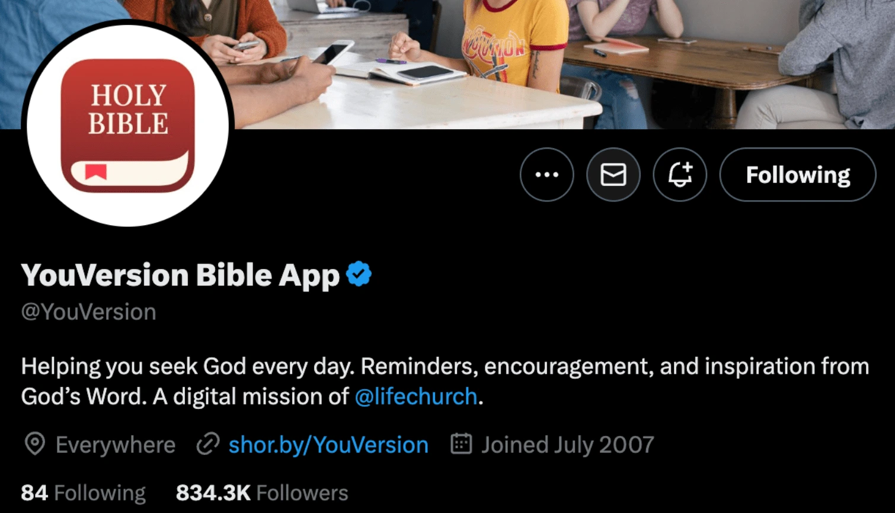
Task: Click the Joined July 2007 text
Action: (568, 445)
